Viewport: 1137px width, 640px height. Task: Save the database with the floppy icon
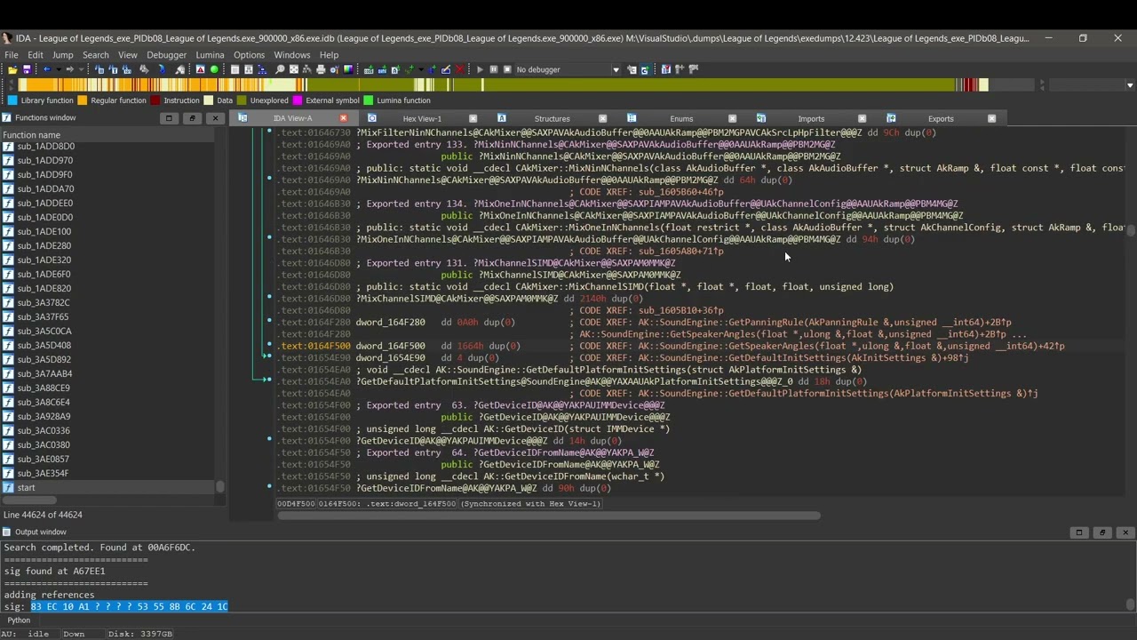[x=27, y=69]
